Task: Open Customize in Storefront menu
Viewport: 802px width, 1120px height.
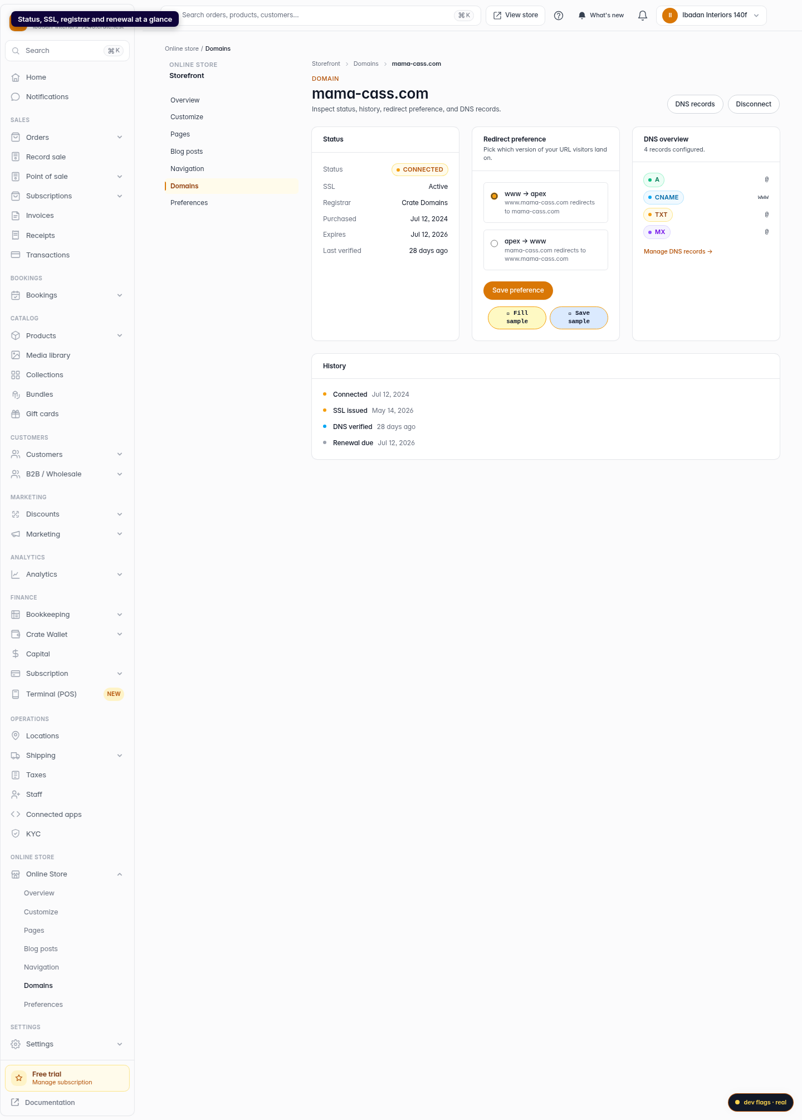Action: click(231, 117)
